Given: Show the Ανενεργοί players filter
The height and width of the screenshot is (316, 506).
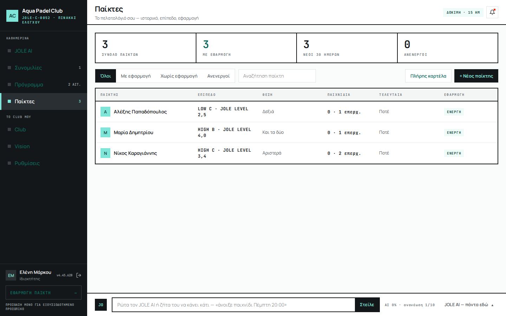Looking at the screenshot, I should pos(218,76).
